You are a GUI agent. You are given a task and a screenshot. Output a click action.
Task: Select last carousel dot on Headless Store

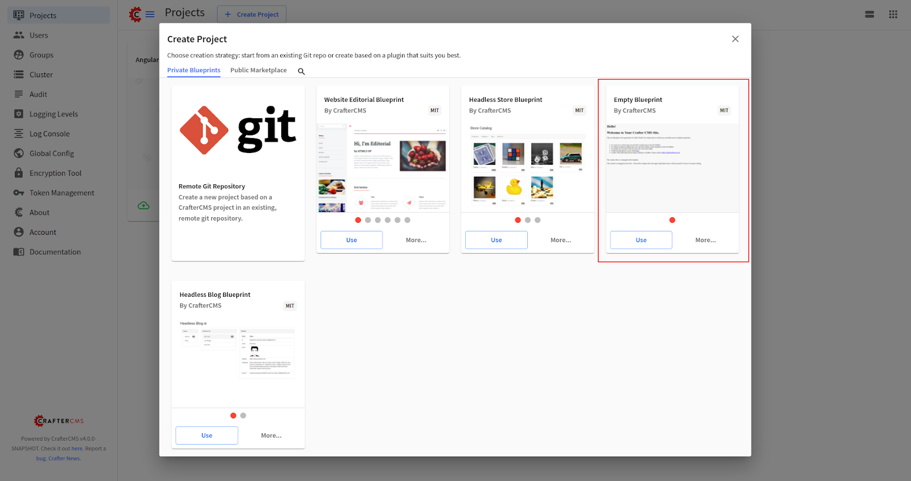pos(537,220)
